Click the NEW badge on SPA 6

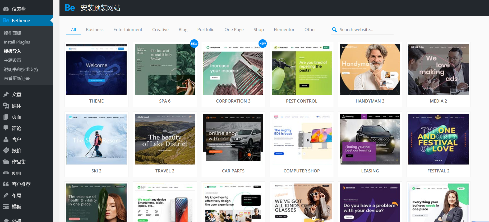click(x=194, y=44)
